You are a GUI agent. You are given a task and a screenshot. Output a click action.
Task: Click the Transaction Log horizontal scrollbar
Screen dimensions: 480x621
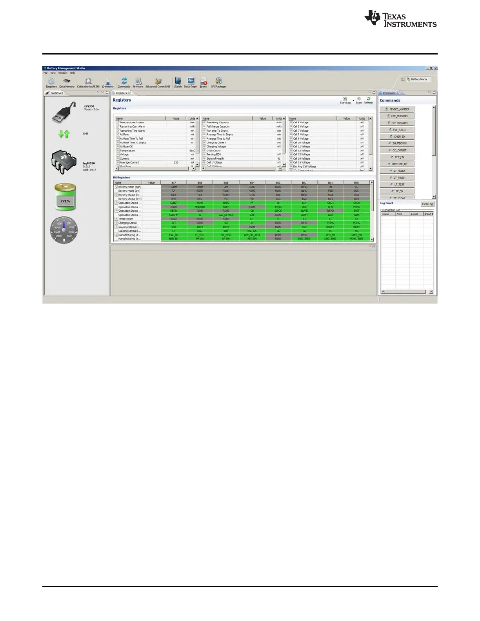point(407,291)
